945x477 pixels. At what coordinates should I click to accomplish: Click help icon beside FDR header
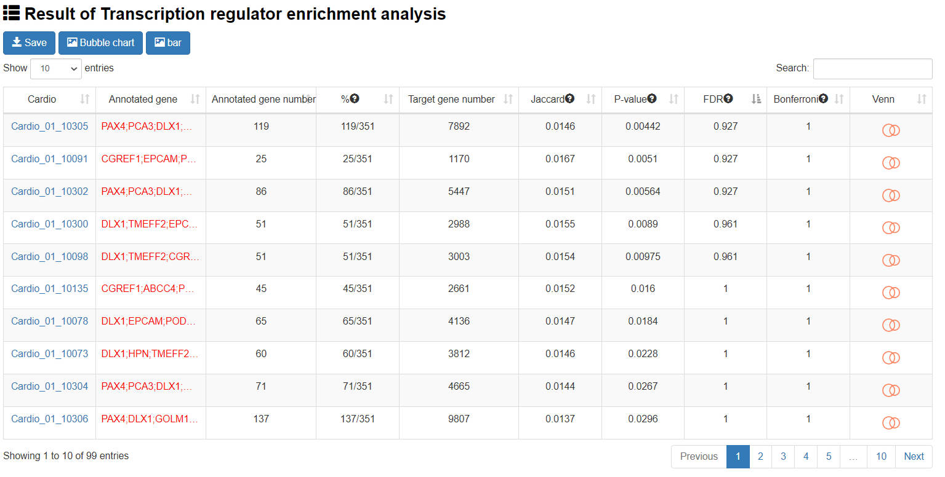click(728, 98)
